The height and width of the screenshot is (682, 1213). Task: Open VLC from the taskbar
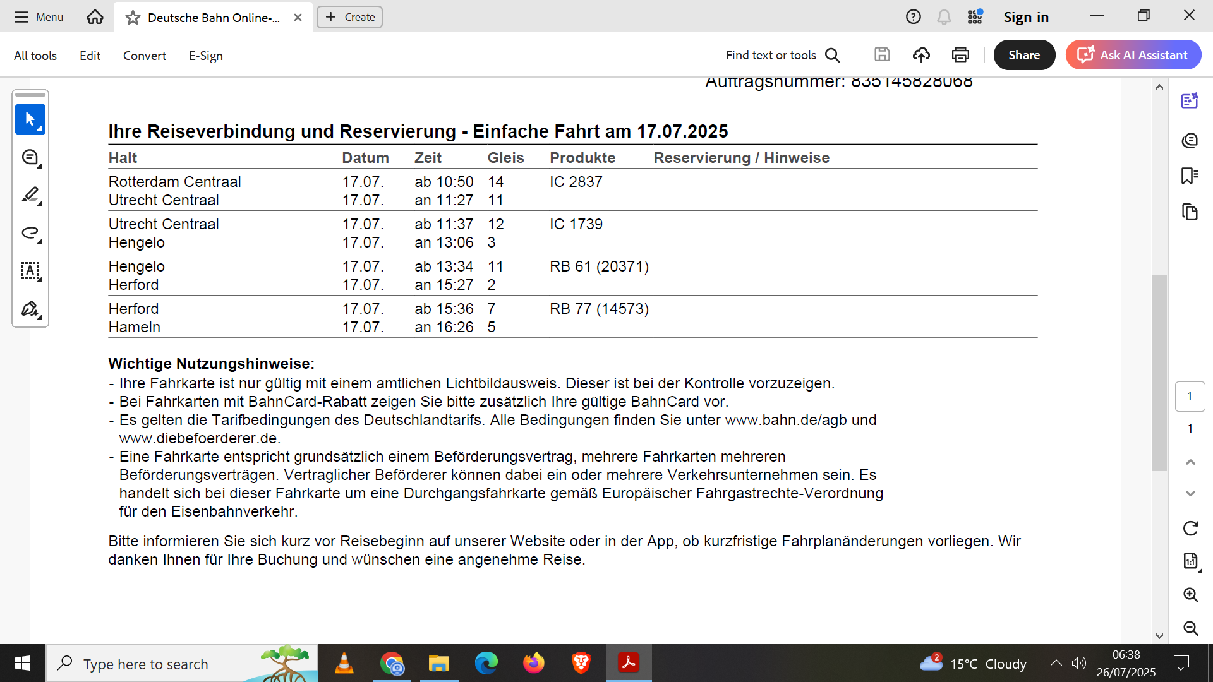click(x=344, y=663)
